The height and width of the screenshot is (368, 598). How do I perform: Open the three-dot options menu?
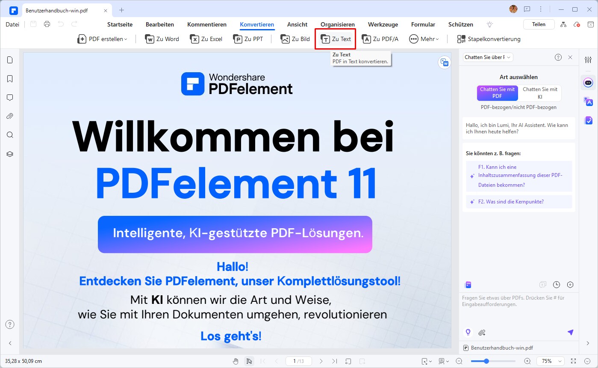(x=541, y=9)
